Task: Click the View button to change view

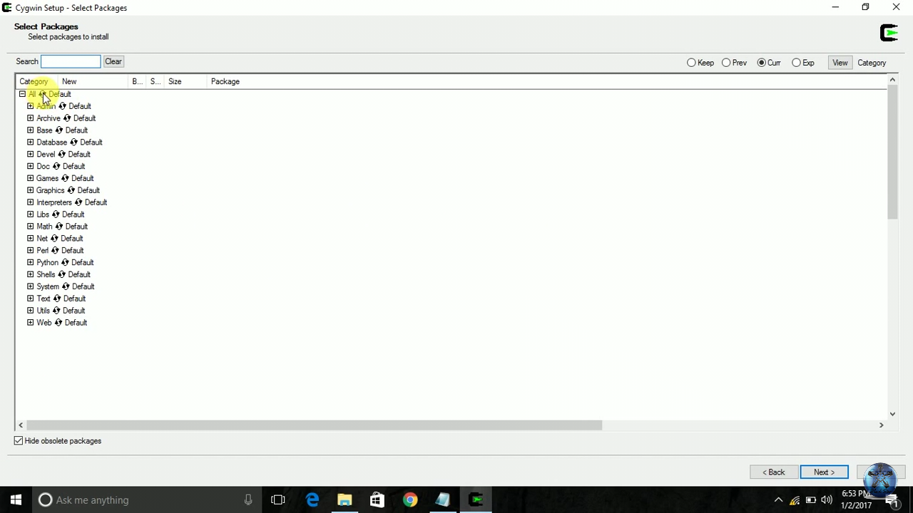Action: point(840,63)
